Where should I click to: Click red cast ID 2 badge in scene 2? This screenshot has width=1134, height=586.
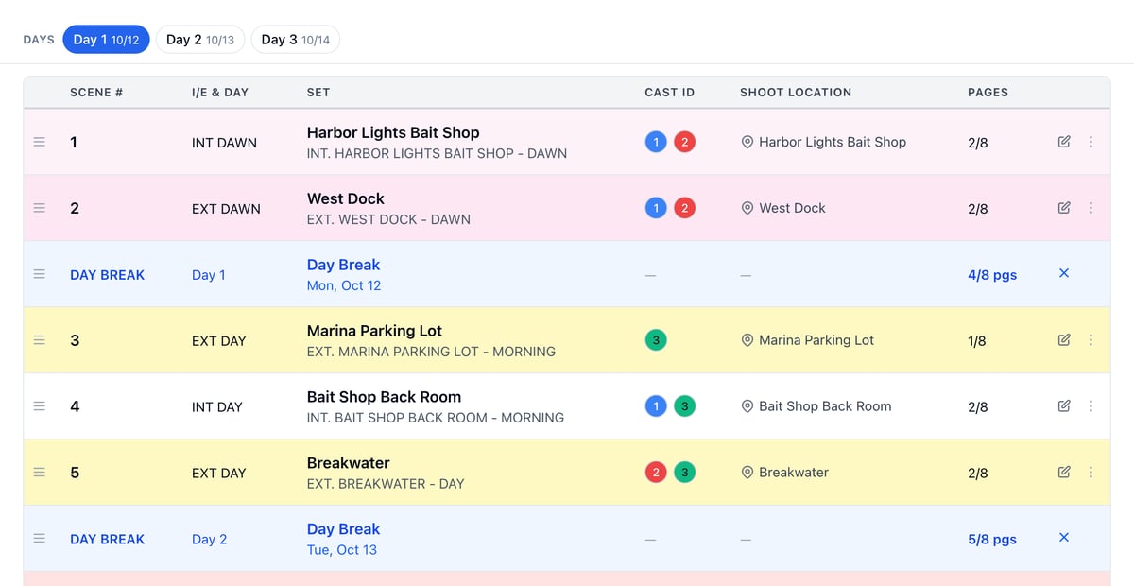684,208
